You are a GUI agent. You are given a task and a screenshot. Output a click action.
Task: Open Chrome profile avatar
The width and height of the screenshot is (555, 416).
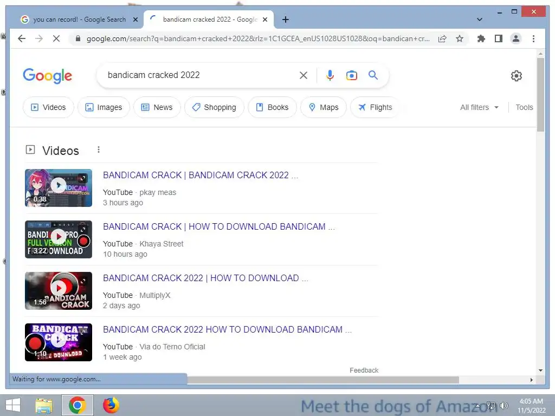coord(516,38)
